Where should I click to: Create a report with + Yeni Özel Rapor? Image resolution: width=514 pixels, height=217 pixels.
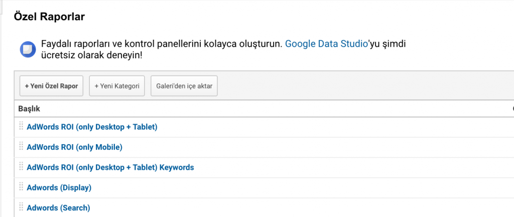(x=51, y=86)
